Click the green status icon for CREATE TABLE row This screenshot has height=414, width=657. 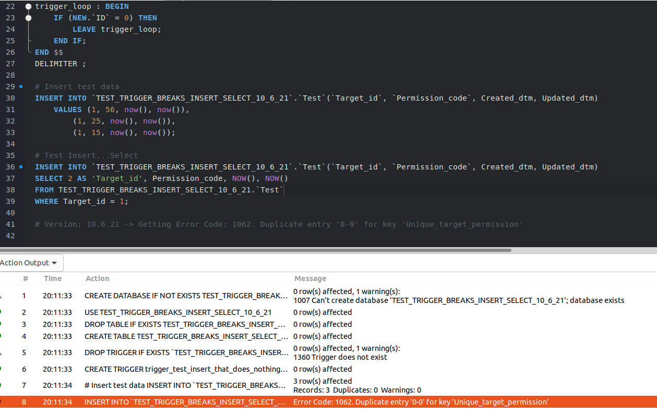(1, 336)
